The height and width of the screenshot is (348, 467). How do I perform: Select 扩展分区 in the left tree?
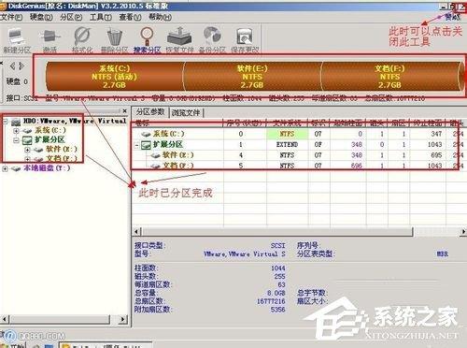point(50,140)
